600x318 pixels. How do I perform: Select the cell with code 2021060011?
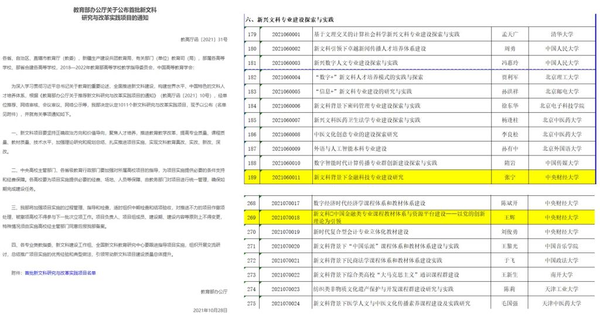286,176
